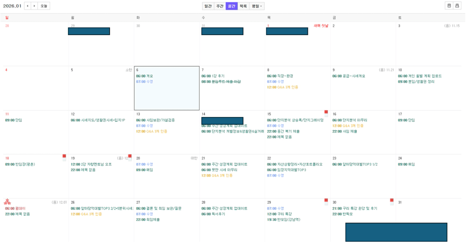
Task: Open the 22:00 반독모 event
Action: coord(342,214)
